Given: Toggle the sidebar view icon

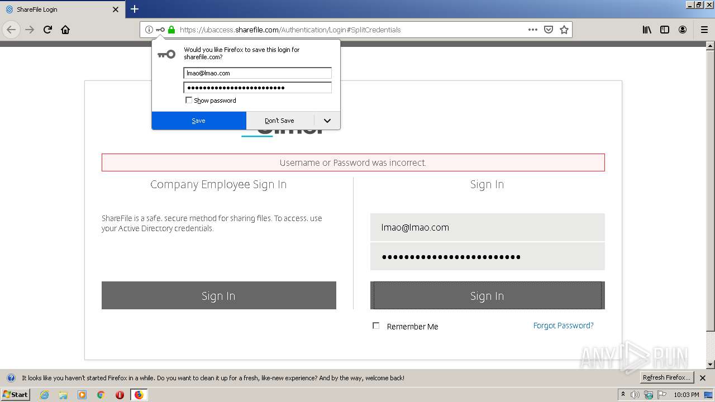Looking at the screenshot, I should coord(665,30).
